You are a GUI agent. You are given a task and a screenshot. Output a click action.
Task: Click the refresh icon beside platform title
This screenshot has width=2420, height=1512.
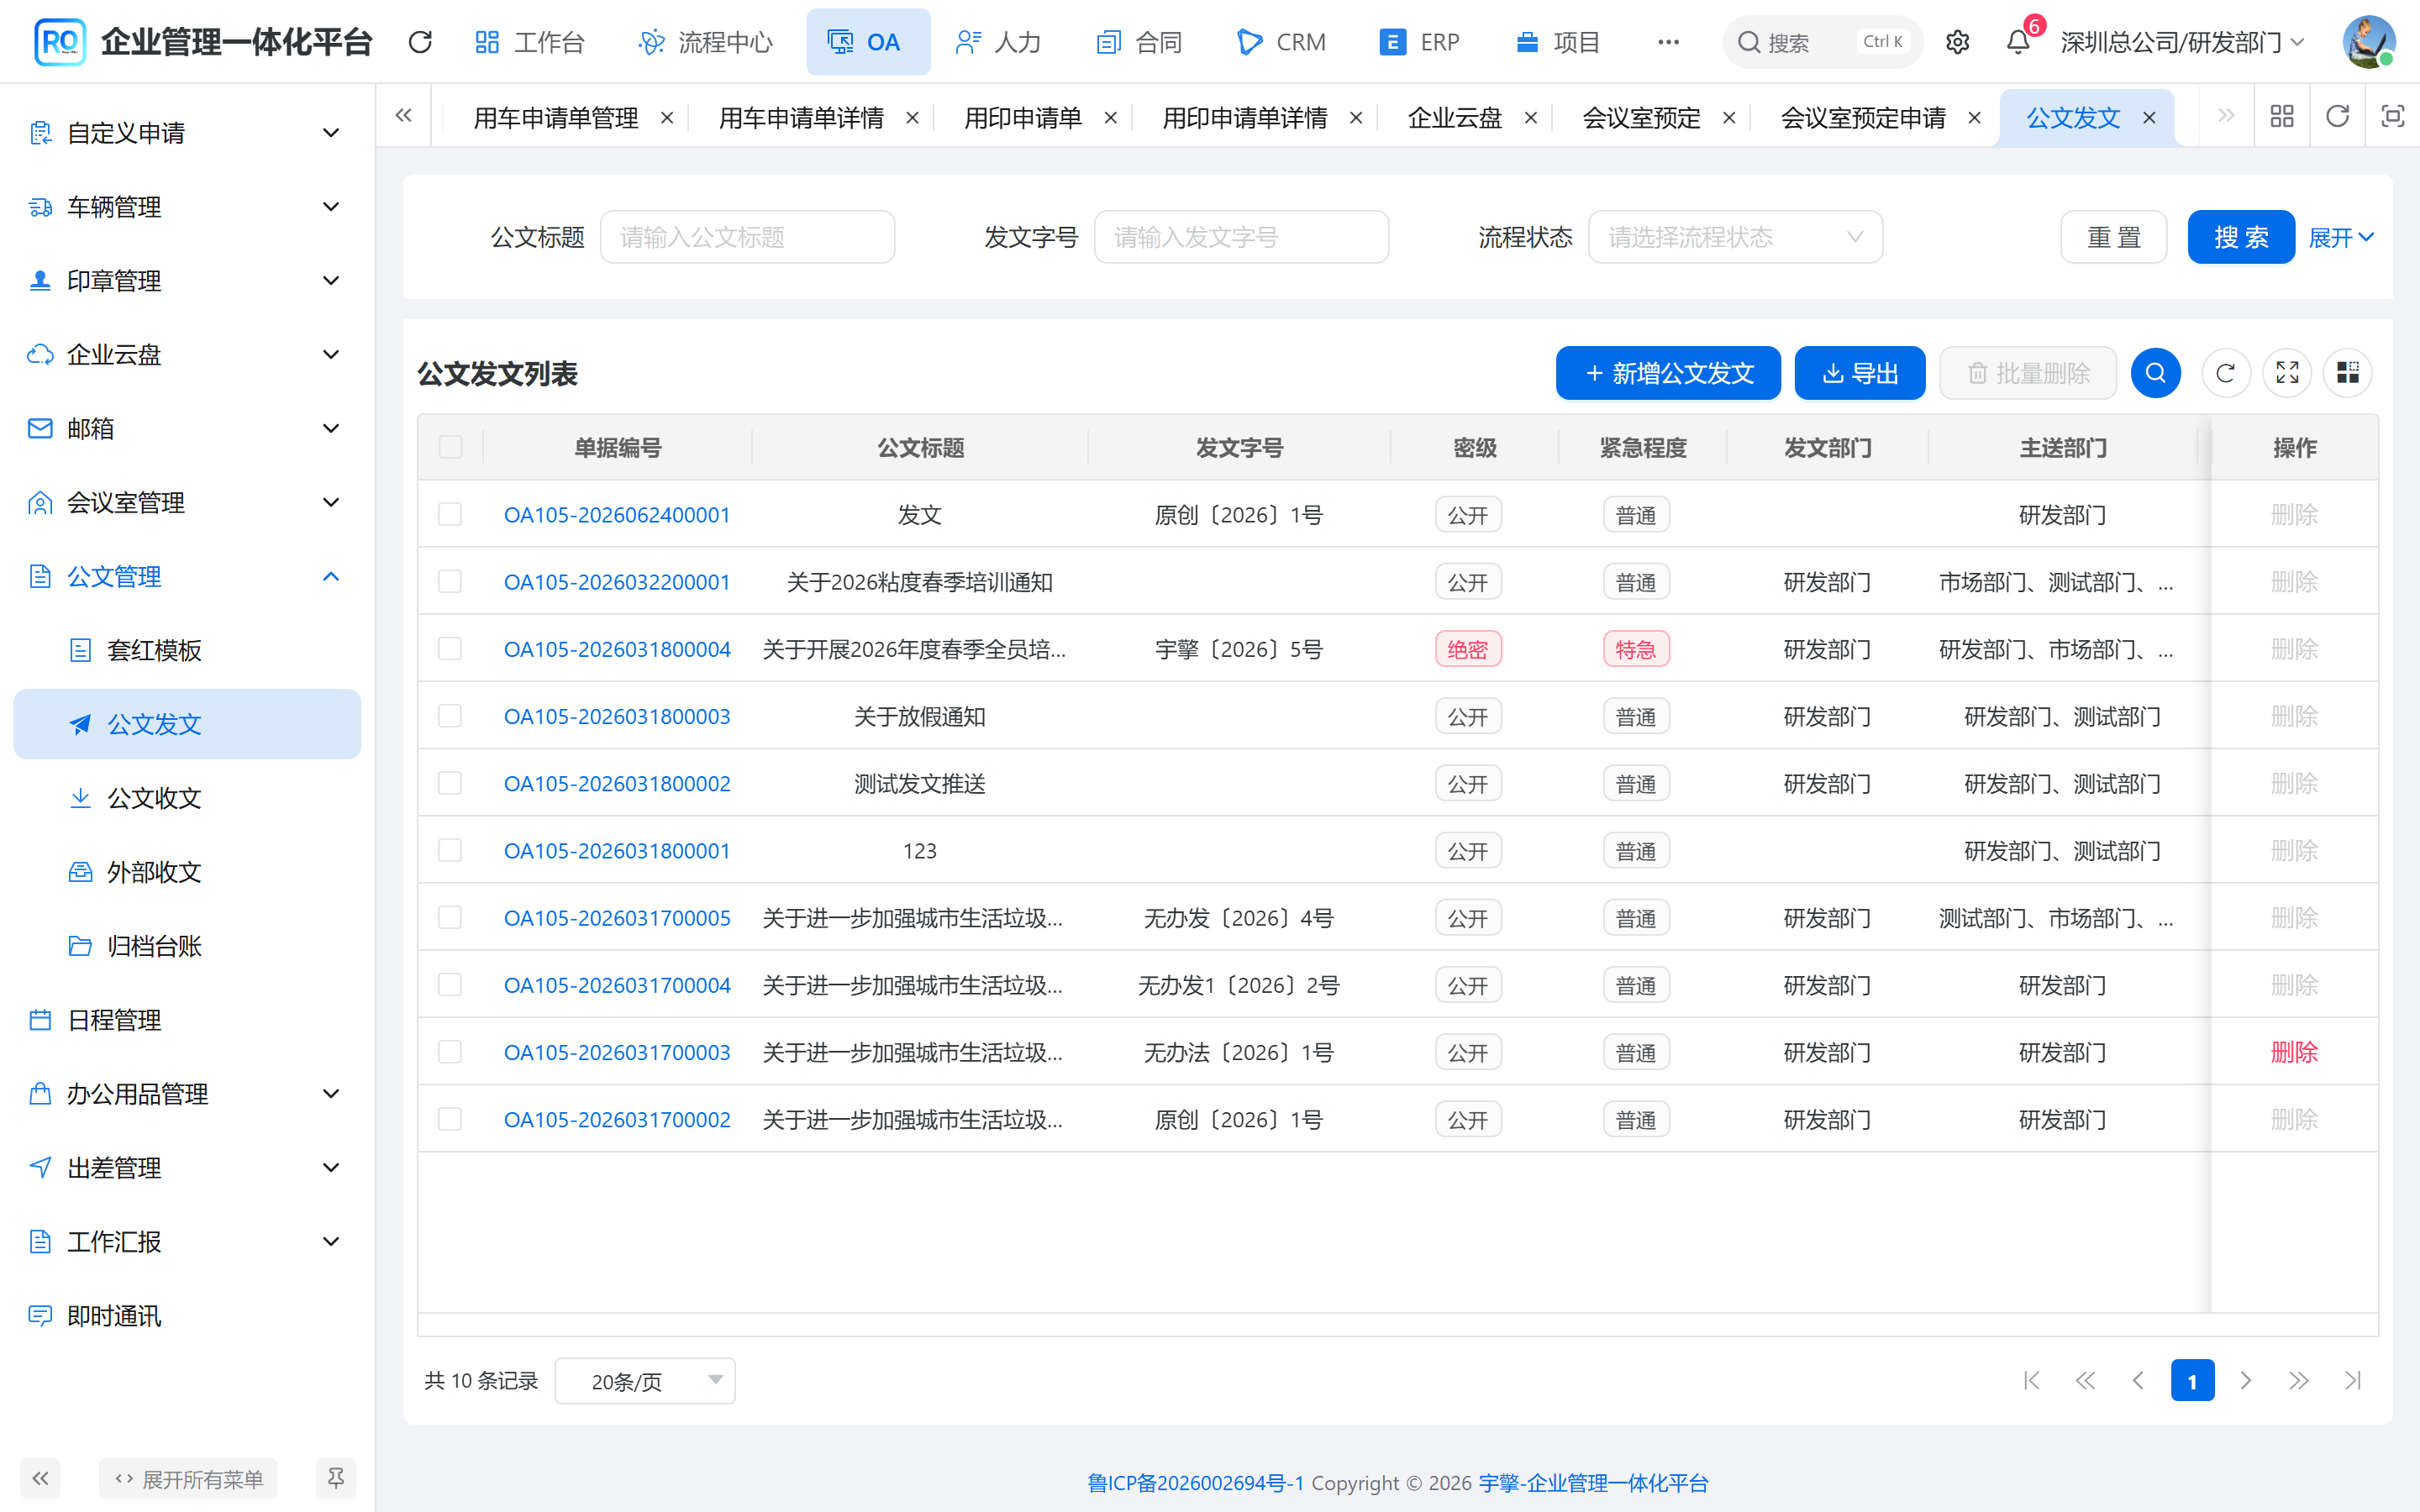tap(420, 42)
